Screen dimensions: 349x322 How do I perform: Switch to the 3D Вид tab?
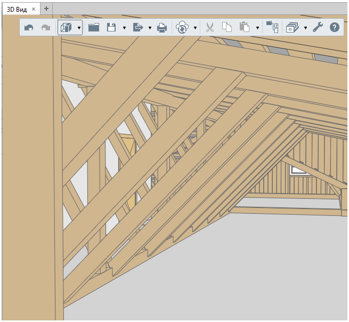pyautogui.click(x=16, y=9)
